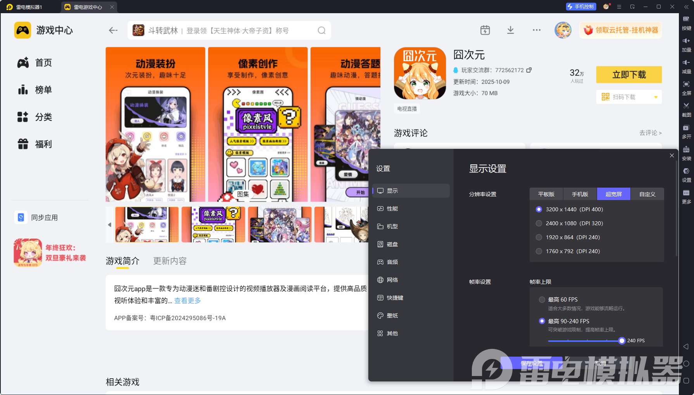
Task: Click the 240 FPS slider handle
Action: 622,341
